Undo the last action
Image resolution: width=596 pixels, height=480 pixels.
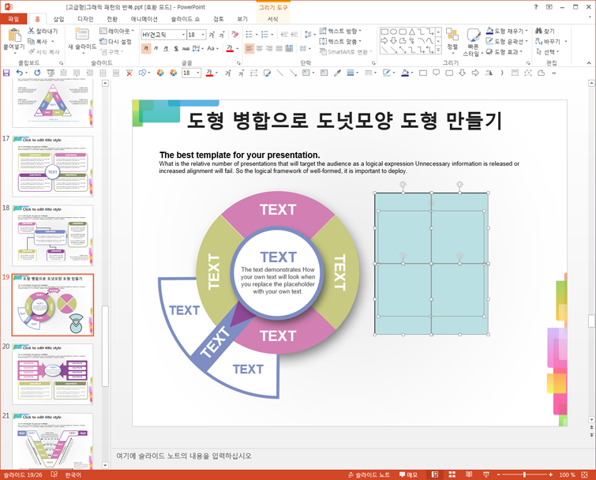pyautogui.click(x=19, y=73)
